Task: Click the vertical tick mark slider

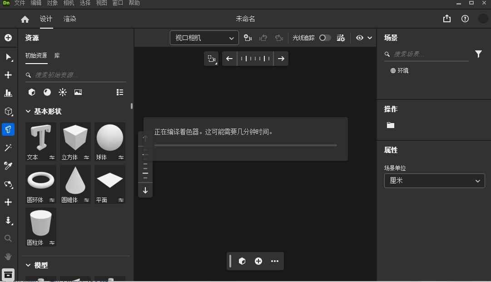Action: [x=145, y=164]
